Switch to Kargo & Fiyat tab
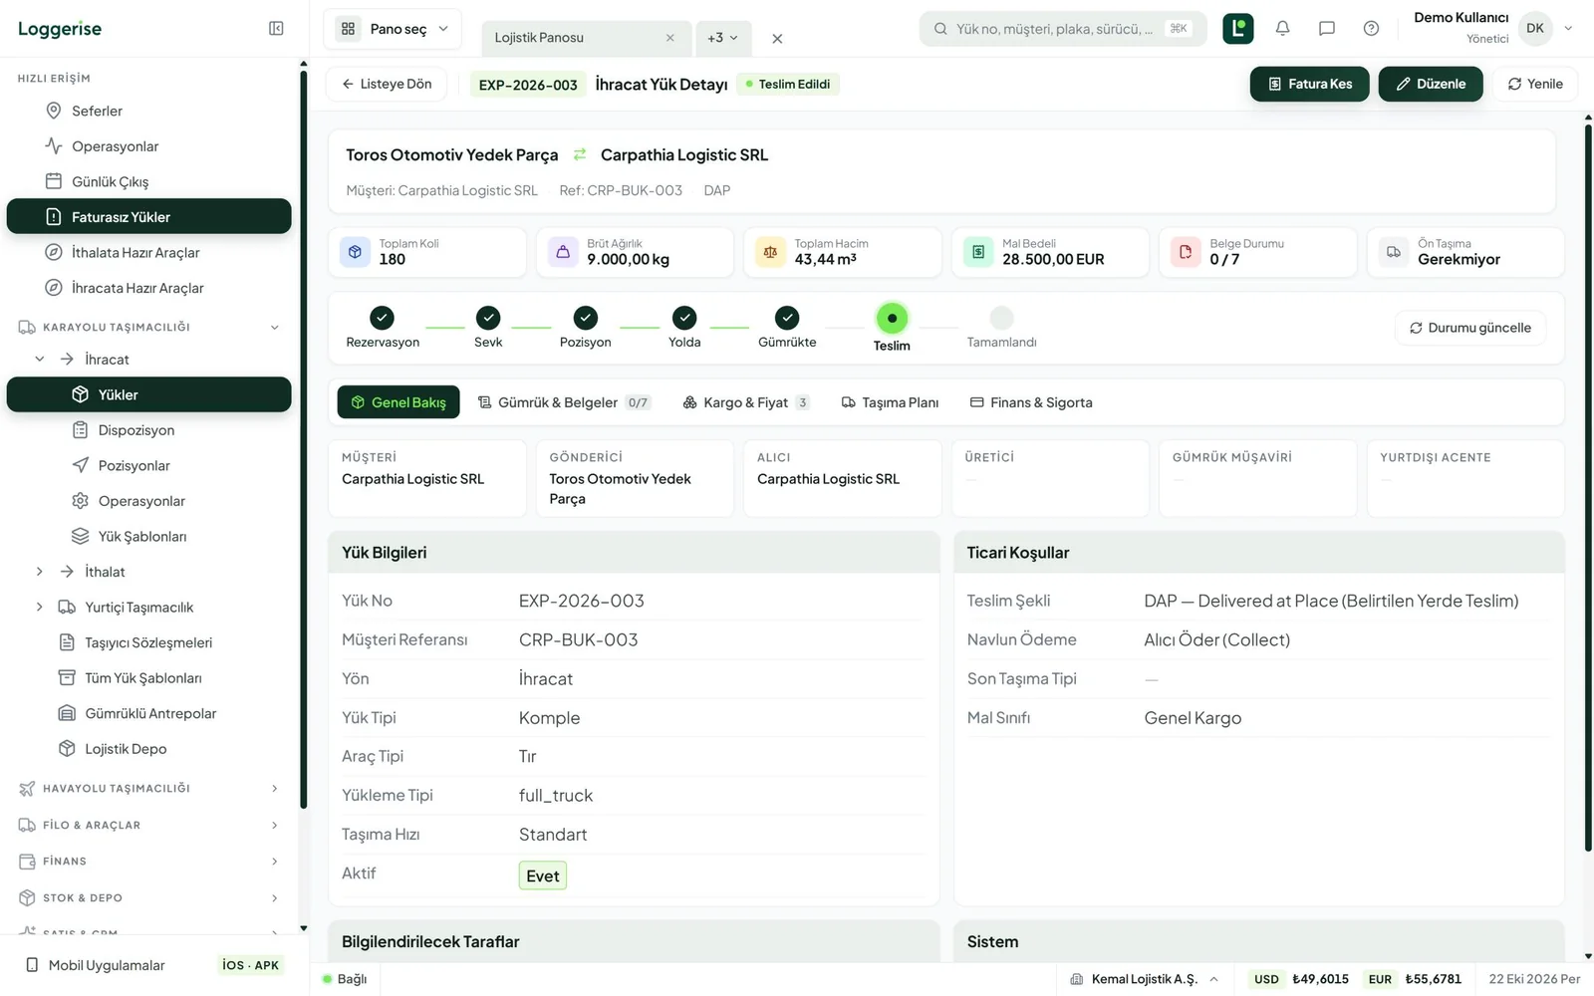1594x996 pixels. 745,402
